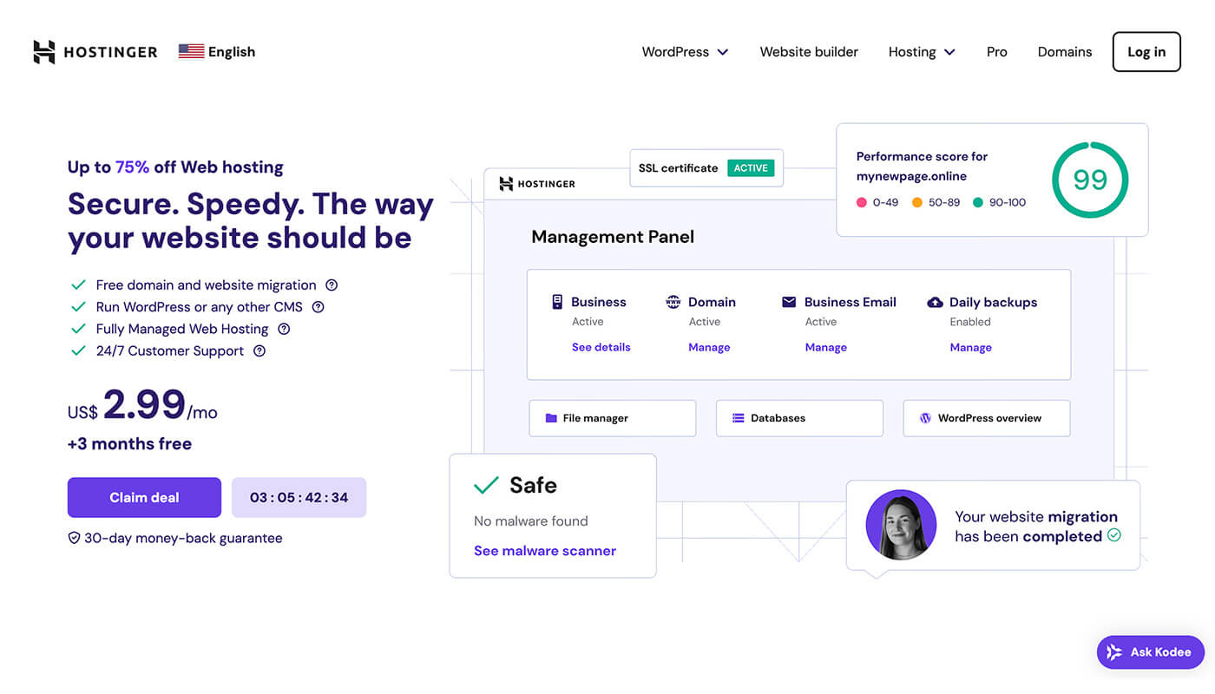Screen dimensions: 1215x694
Task: Click Up to 75% off Web hosting text
Action: click(175, 167)
